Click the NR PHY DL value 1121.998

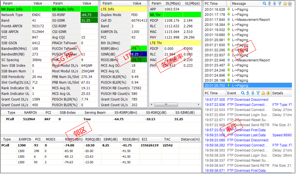point(173,37)
